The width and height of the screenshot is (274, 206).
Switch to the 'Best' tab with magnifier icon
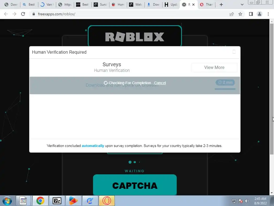pos(29,5)
